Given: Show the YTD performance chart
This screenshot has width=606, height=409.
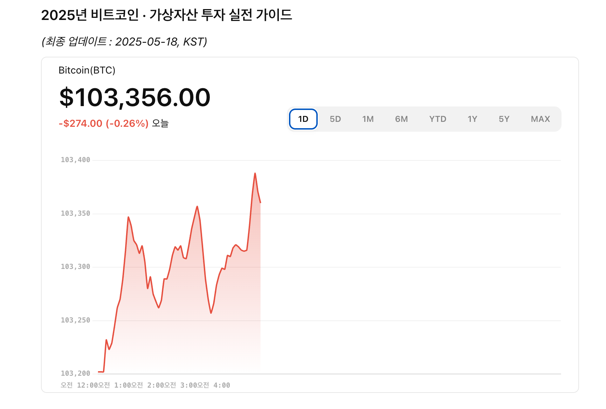Looking at the screenshot, I should [438, 119].
